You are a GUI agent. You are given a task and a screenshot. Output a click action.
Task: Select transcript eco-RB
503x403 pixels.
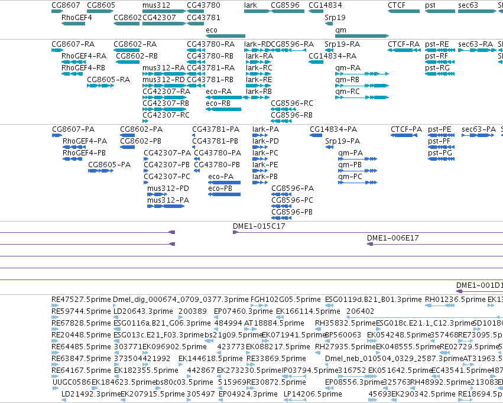pyautogui.click(x=223, y=109)
